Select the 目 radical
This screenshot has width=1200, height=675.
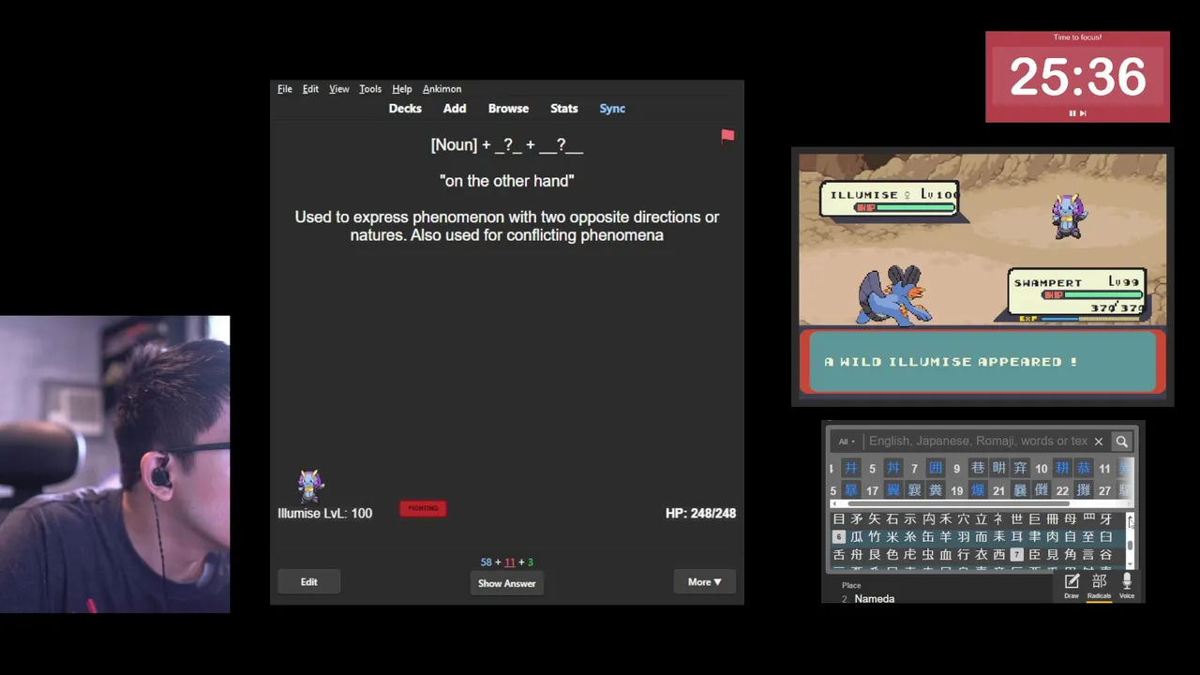coord(839,518)
